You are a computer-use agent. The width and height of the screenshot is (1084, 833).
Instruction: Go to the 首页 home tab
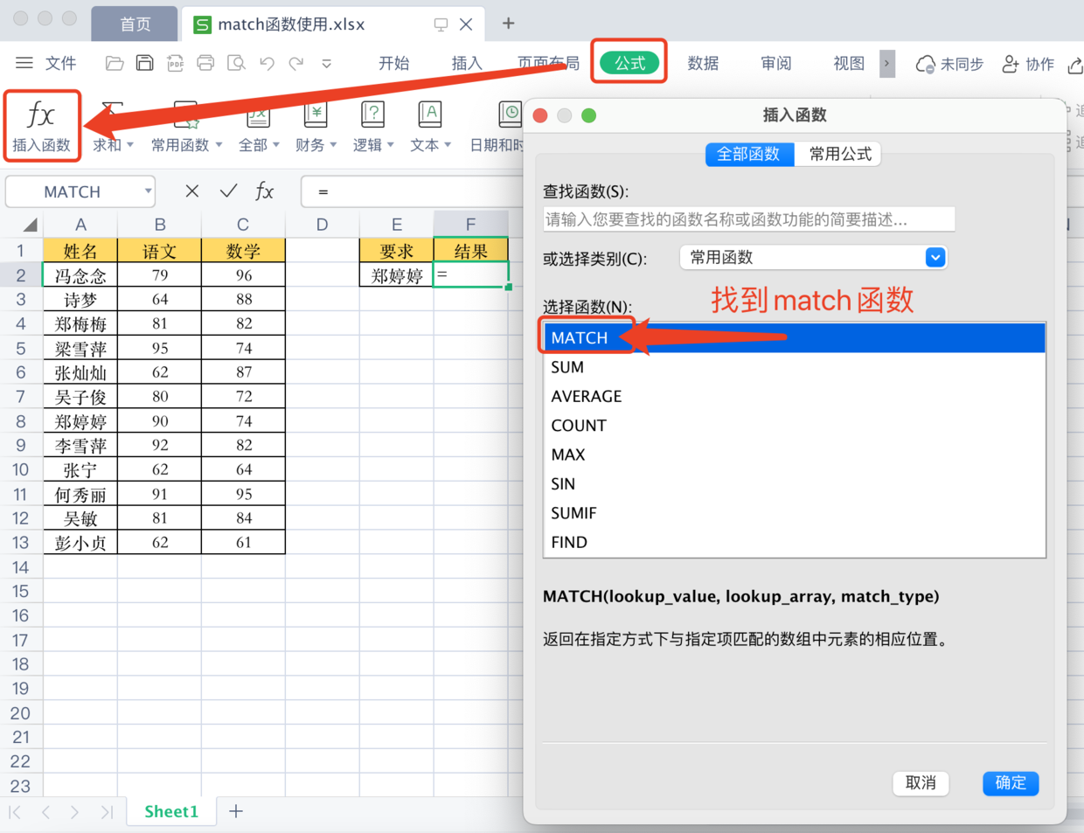click(x=135, y=24)
